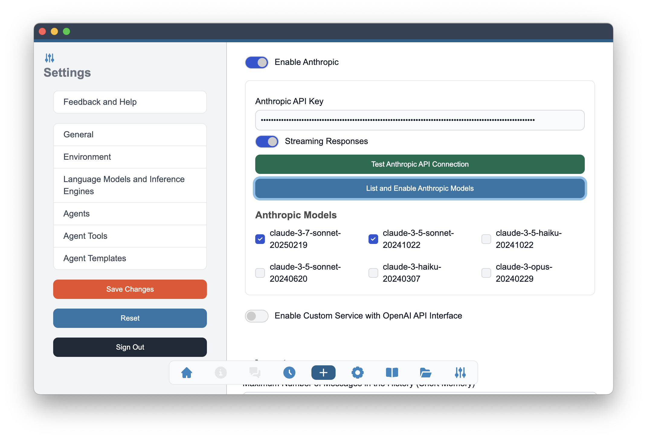Open the info icon in bottom bar

click(220, 373)
